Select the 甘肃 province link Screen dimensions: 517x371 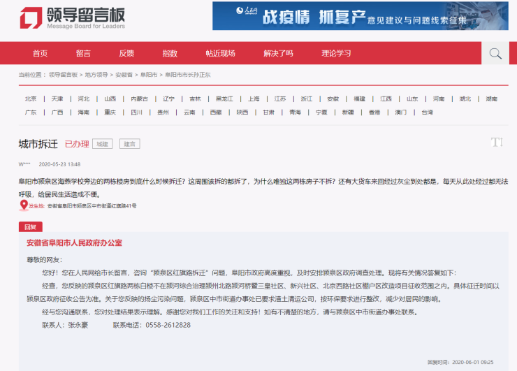tap(269, 112)
